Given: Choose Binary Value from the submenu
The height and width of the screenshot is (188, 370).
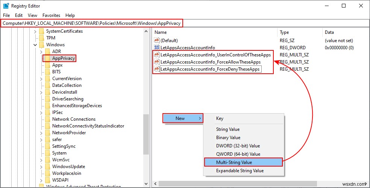Looking at the screenshot, I should pyautogui.click(x=244, y=138).
